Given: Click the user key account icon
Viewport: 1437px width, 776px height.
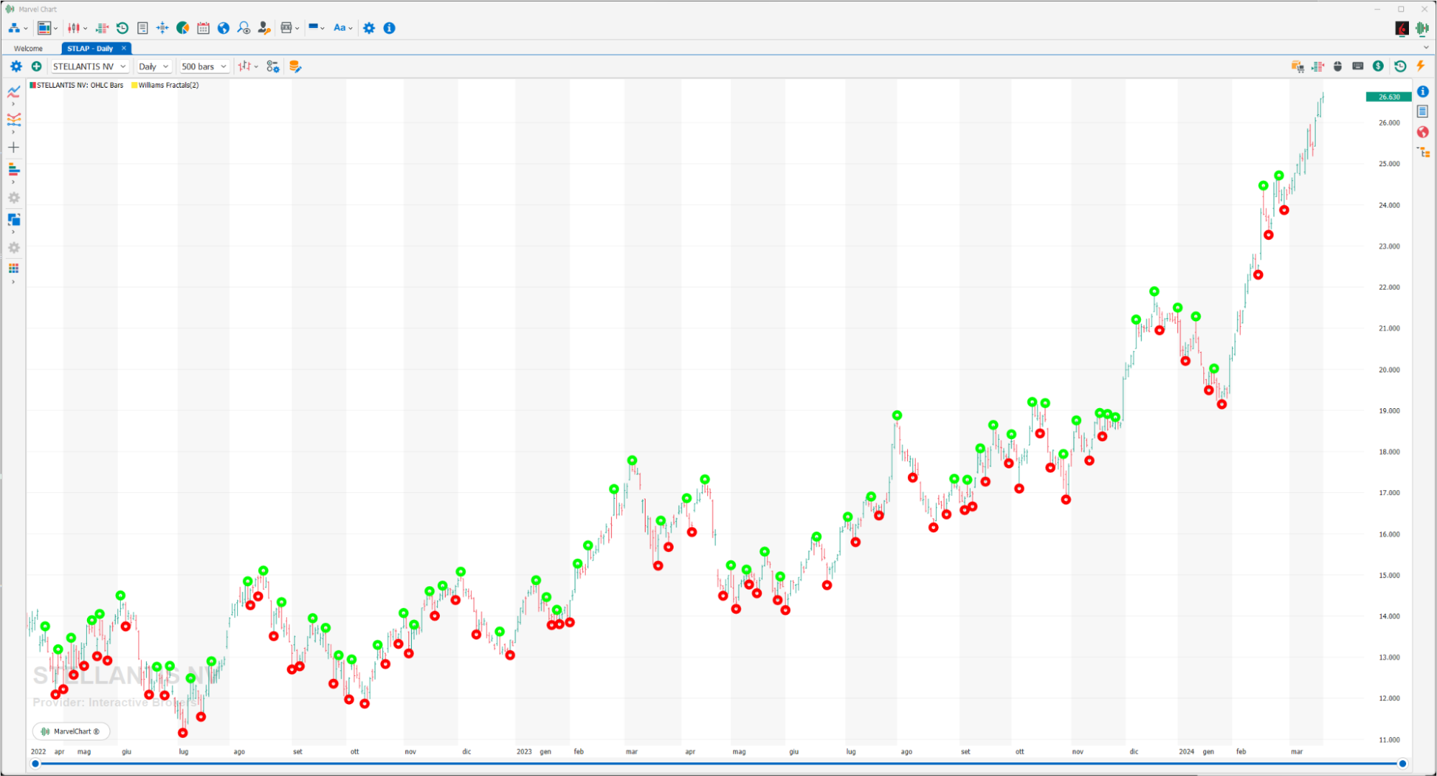Looking at the screenshot, I should coord(264,28).
